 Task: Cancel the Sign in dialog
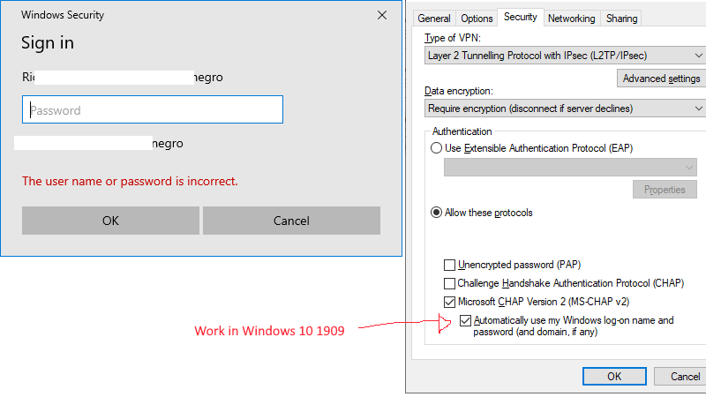click(x=291, y=221)
